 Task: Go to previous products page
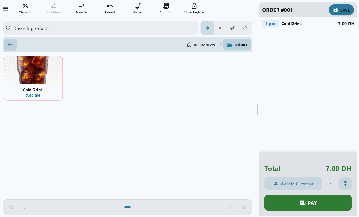pyautogui.click(x=24, y=207)
